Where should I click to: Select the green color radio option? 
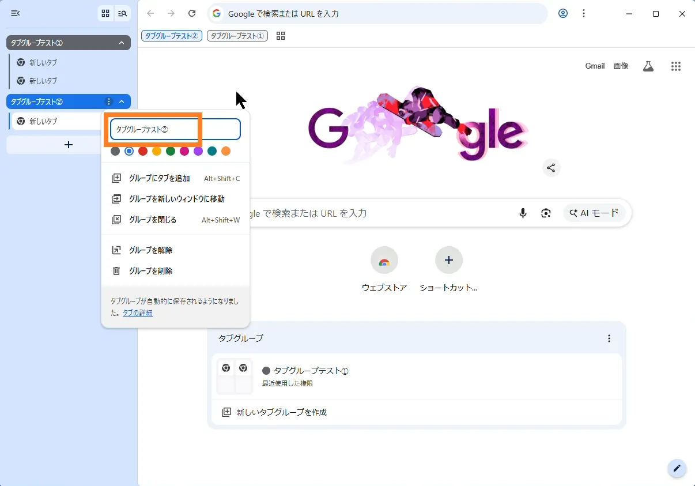coord(171,151)
